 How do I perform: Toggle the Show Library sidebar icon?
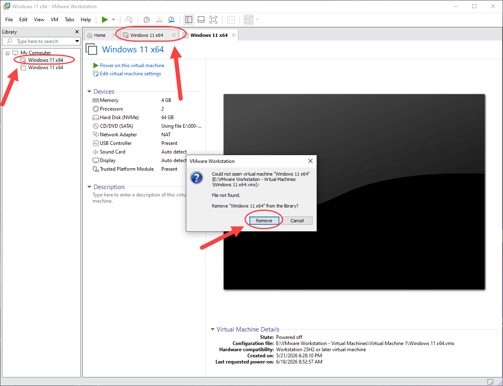[x=189, y=20]
